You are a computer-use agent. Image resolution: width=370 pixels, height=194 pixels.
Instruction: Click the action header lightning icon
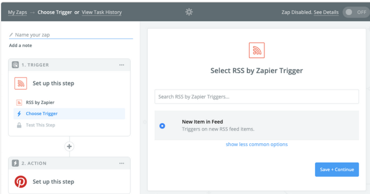16,163
